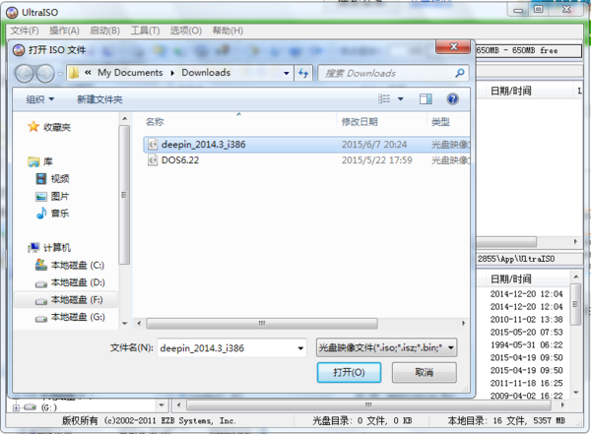The width and height of the screenshot is (591, 434).
Task: Click the deepin disc image file icon
Action: click(153, 145)
